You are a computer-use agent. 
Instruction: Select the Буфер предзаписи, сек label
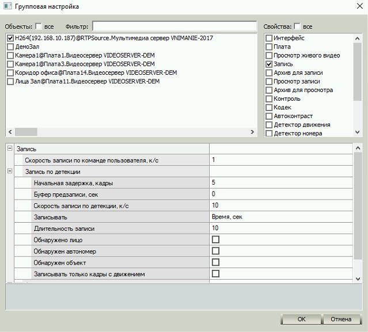[66, 194]
